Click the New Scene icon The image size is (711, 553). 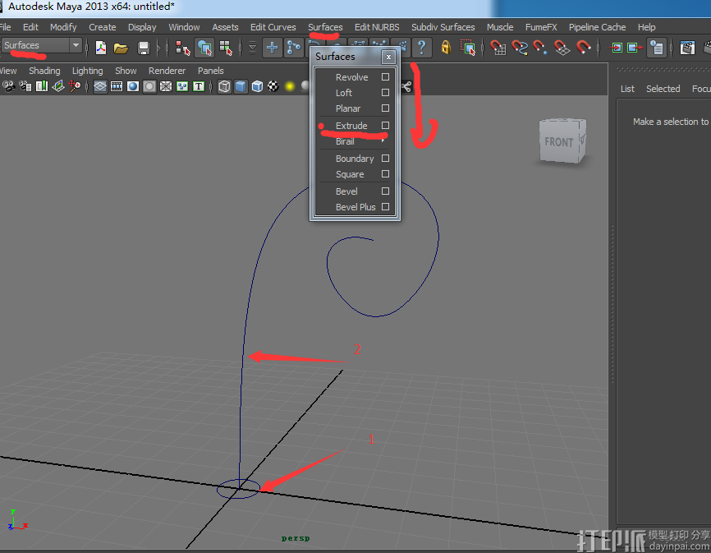[101, 48]
